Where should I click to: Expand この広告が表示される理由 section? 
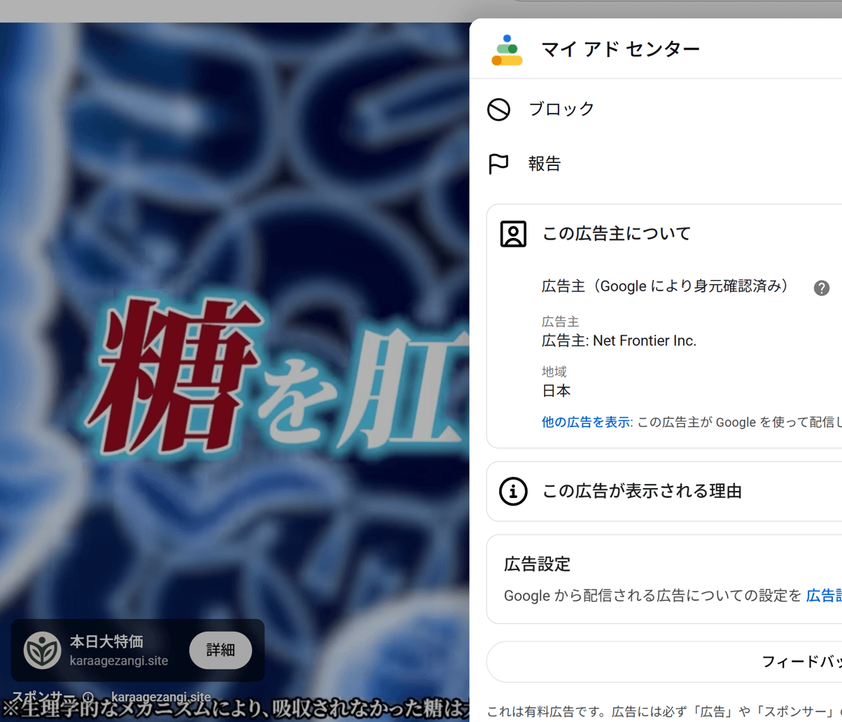(x=664, y=492)
